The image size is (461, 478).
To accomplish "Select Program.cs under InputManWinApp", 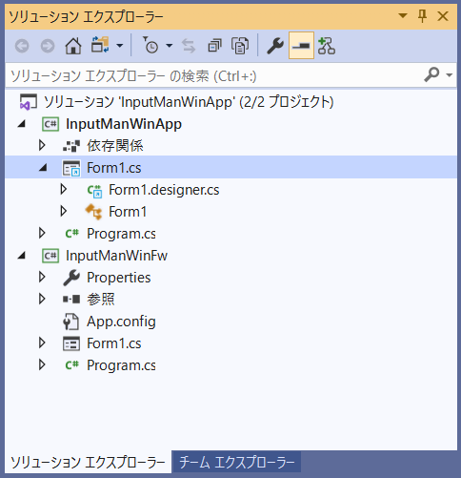I will pyautogui.click(x=121, y=234).
